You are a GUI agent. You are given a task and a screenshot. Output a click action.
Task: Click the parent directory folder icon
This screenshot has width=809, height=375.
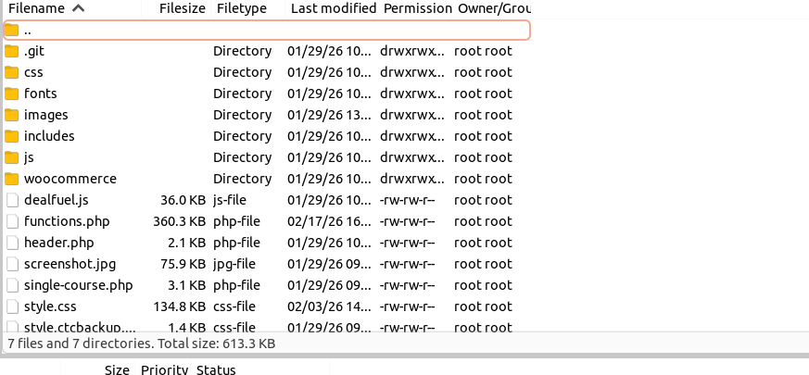click(12, 30)
